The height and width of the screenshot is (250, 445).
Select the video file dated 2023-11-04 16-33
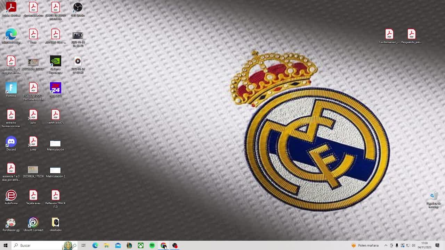(78, 40)
